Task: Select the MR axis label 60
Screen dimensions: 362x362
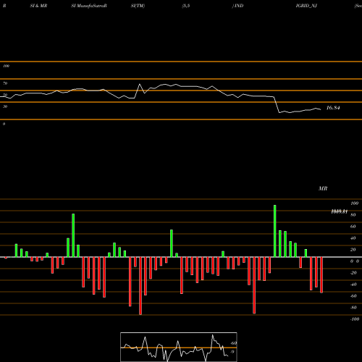Action: click(x=353, y=227)
